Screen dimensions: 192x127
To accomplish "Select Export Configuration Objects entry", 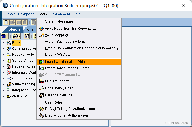I will click(x=79, y=68).
